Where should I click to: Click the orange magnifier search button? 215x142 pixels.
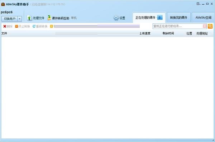click(210, 26)
